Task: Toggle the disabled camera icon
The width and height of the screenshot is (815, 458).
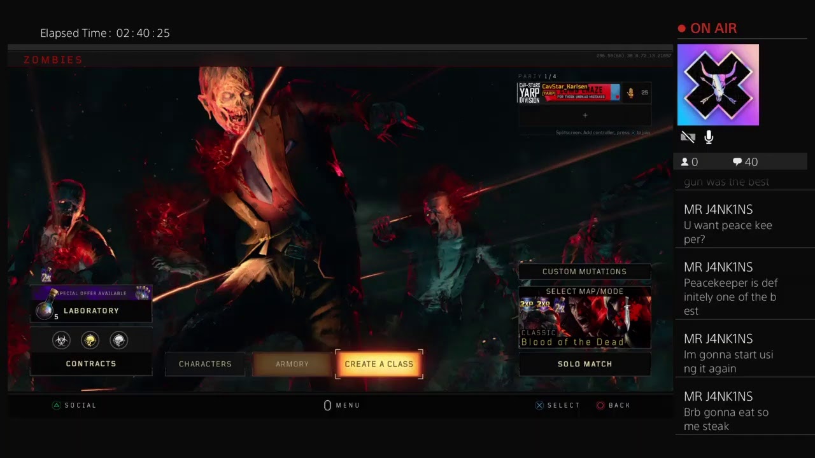Action: tap(688, 137)
